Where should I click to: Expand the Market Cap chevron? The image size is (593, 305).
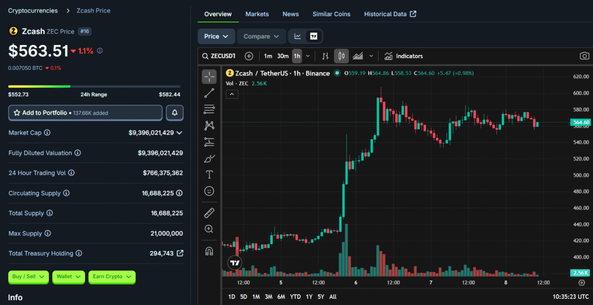click(179, 133)
